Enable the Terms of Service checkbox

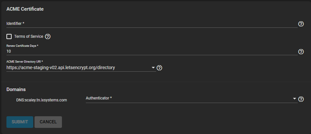click(9, 36)
